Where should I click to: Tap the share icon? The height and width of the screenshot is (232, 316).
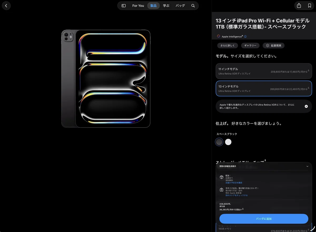(x=299, y=6)
